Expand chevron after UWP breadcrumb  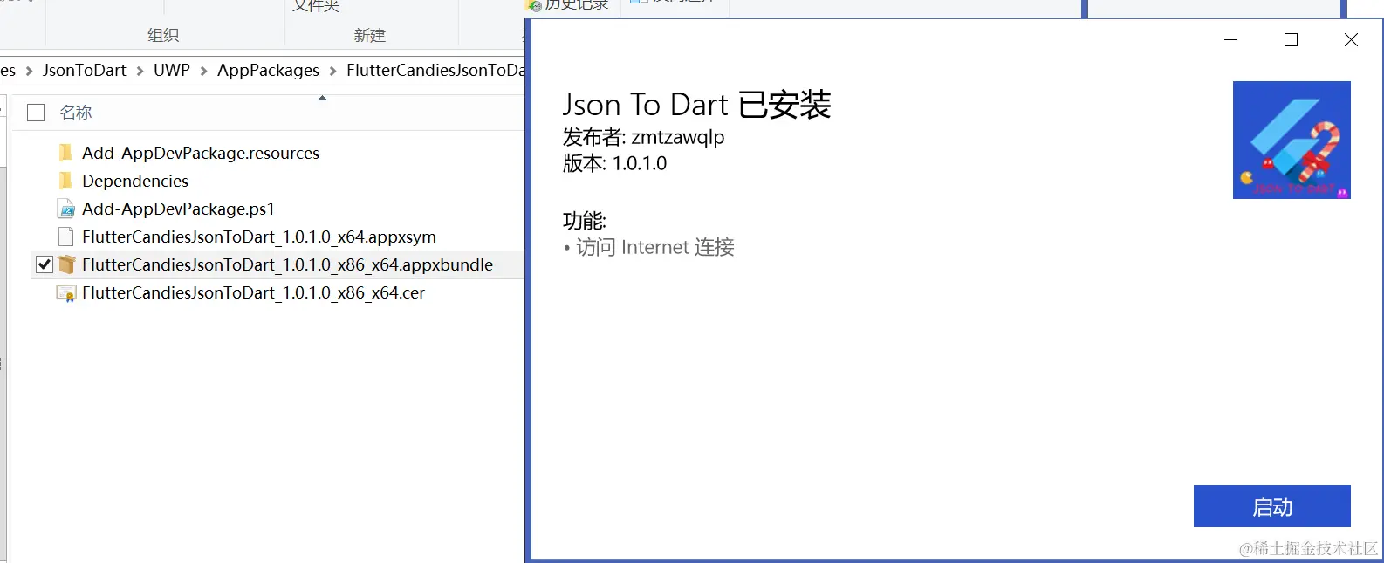(x=203, y=71)
